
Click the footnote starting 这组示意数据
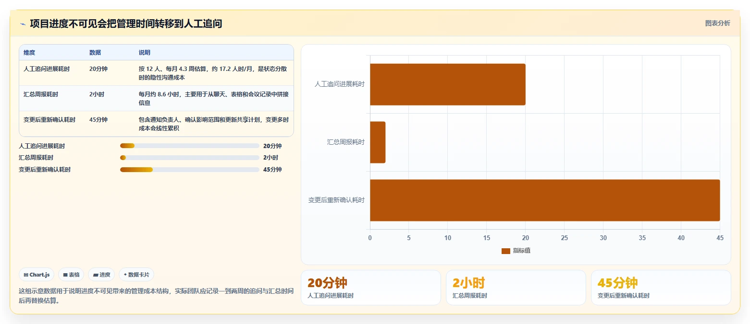click(156, 296)
